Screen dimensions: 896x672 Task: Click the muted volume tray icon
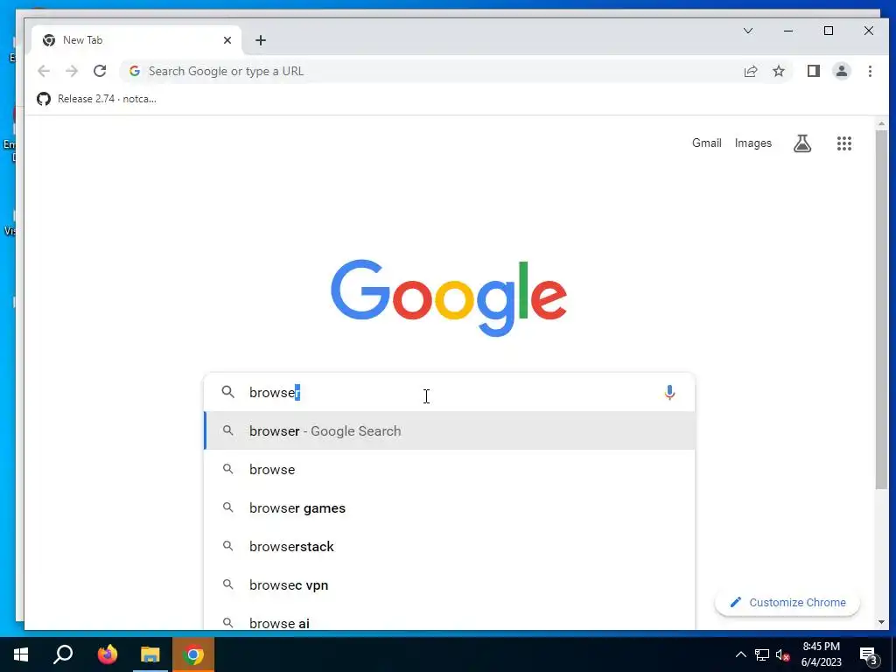(x=782, y=654)
